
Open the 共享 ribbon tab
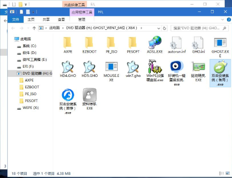(x=46, y=20)
